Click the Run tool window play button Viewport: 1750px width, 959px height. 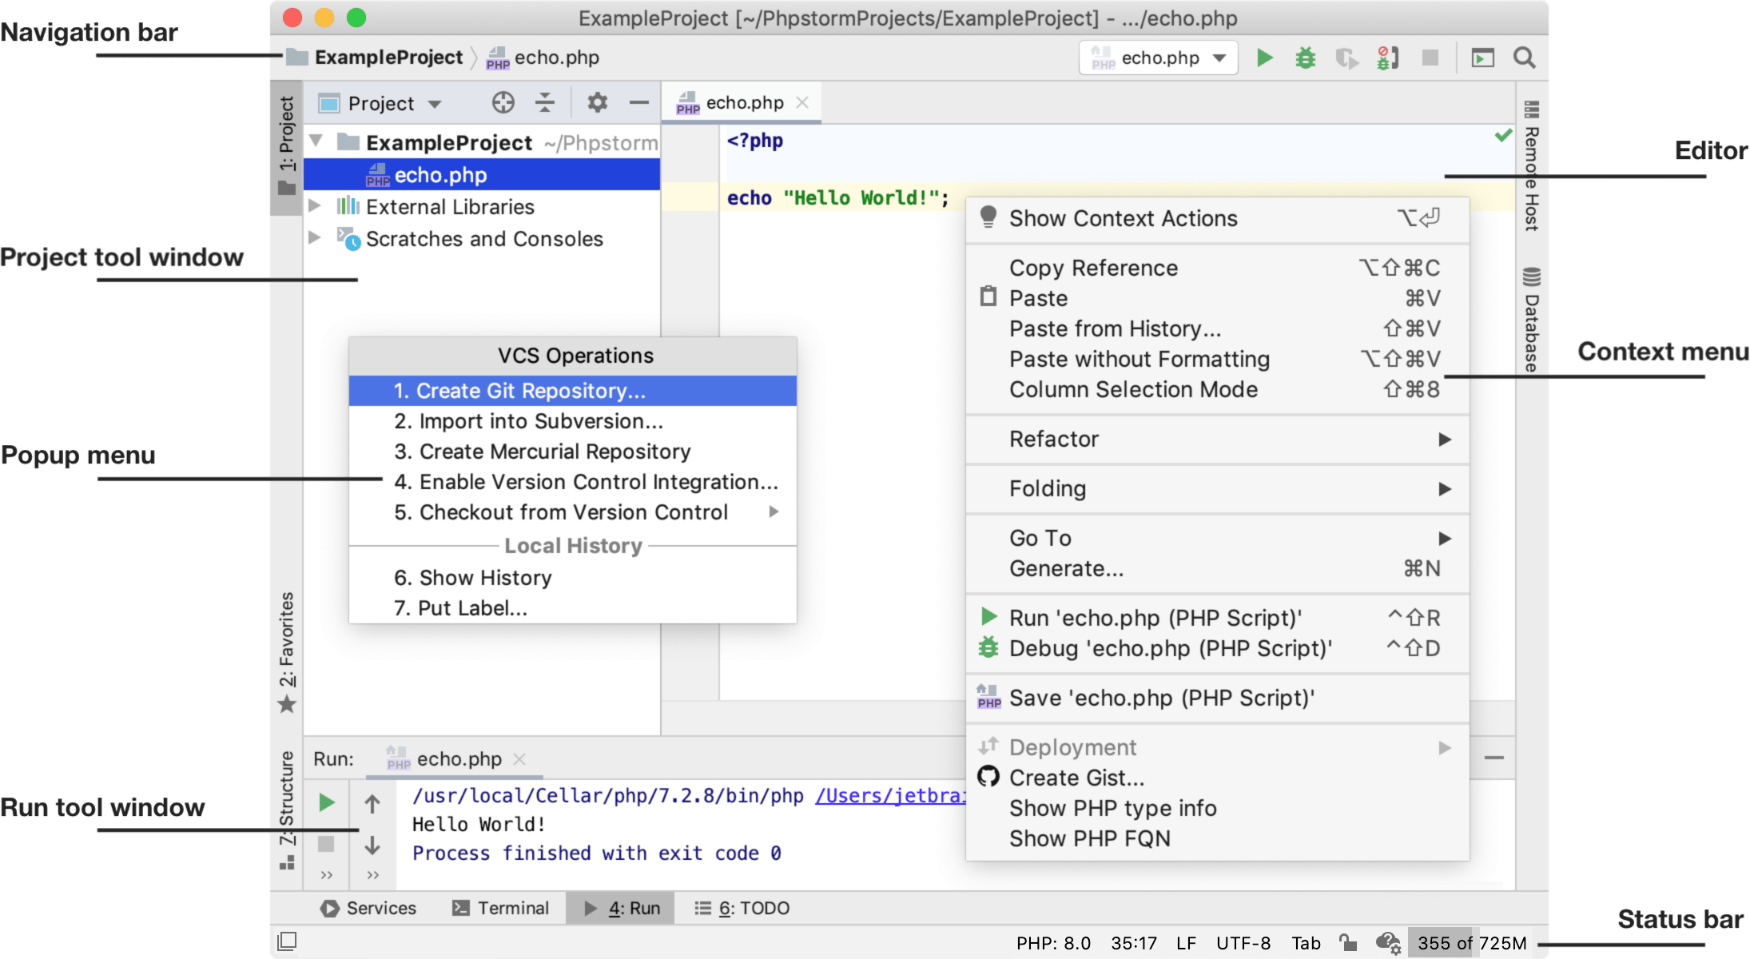327,802
